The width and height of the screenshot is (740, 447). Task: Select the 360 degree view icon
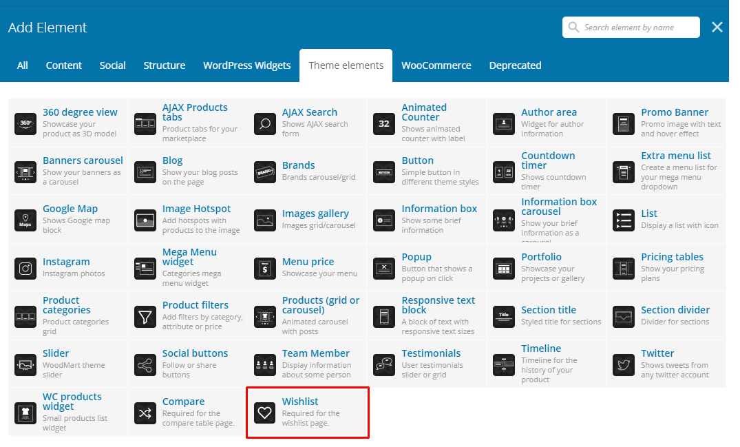(x=25, y=124)
